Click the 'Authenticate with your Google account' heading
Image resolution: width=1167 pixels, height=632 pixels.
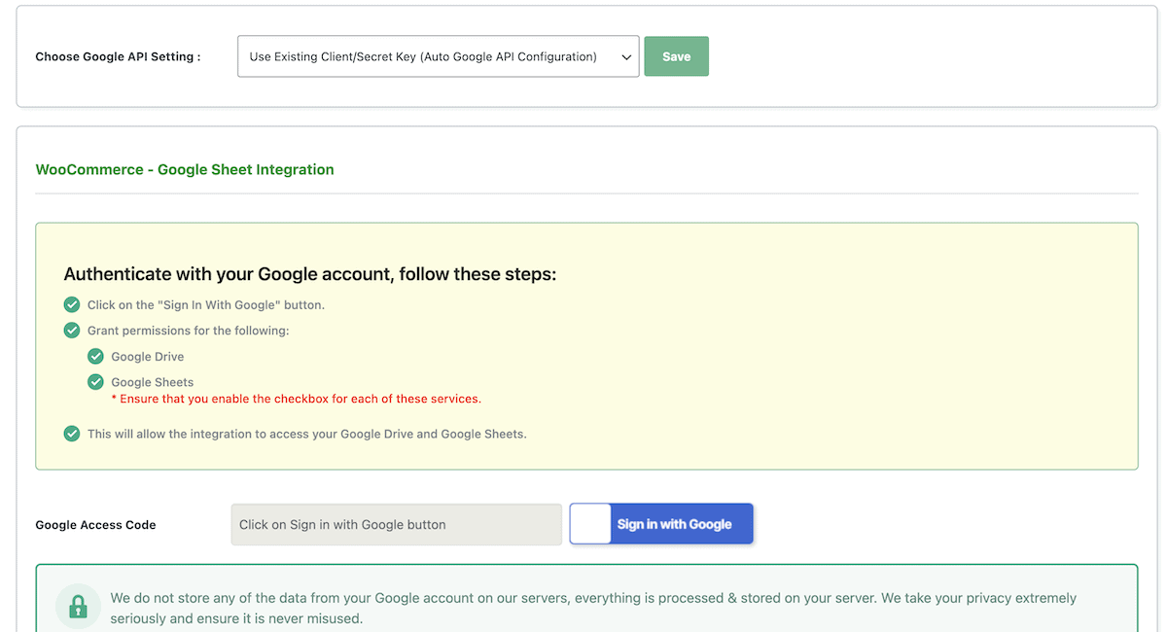310,274
